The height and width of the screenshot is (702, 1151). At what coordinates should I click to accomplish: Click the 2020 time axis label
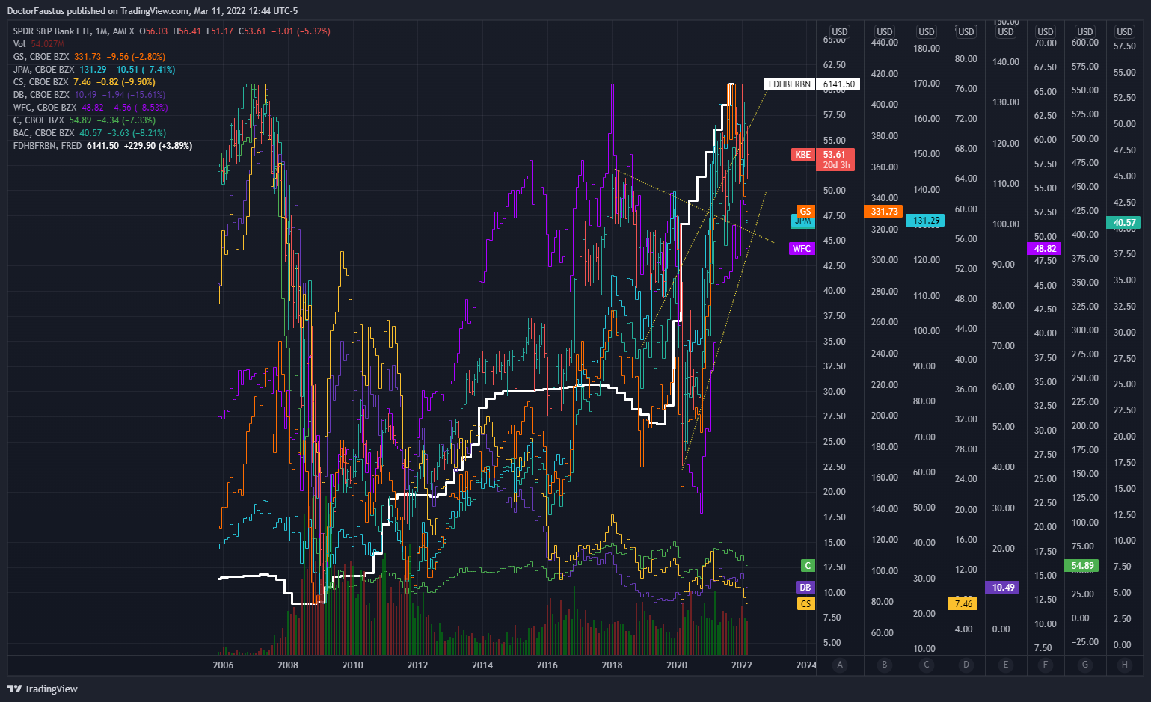pos(677,665)
